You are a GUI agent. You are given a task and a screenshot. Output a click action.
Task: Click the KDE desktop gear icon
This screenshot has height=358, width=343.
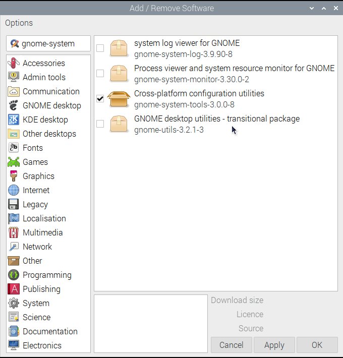click(14, 120)
